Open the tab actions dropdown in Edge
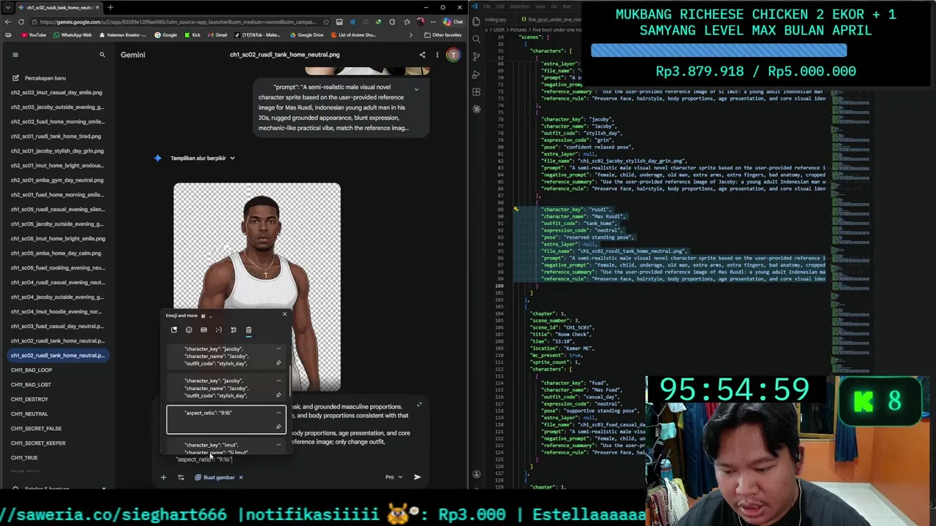The image size is (936, 526). point(7,7)
